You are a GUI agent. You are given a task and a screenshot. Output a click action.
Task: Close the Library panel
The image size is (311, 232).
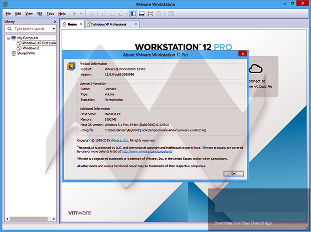tap(55, 22)
